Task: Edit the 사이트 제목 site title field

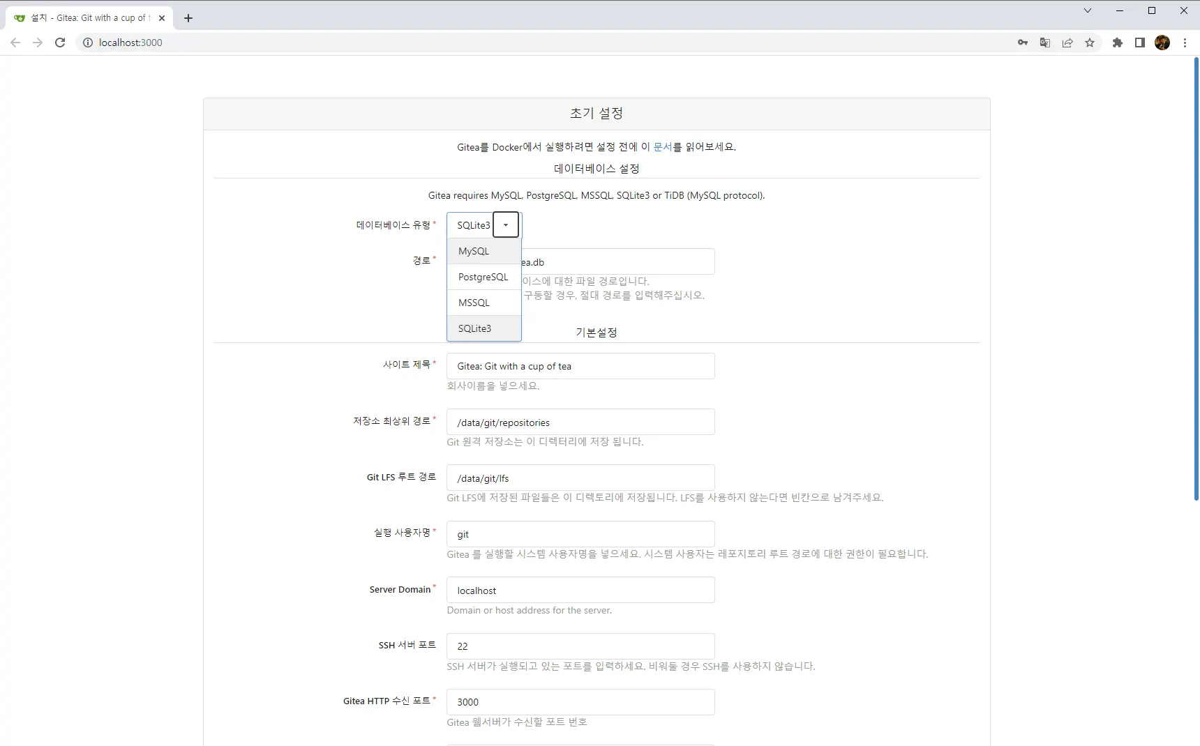Action: [580, 366]
